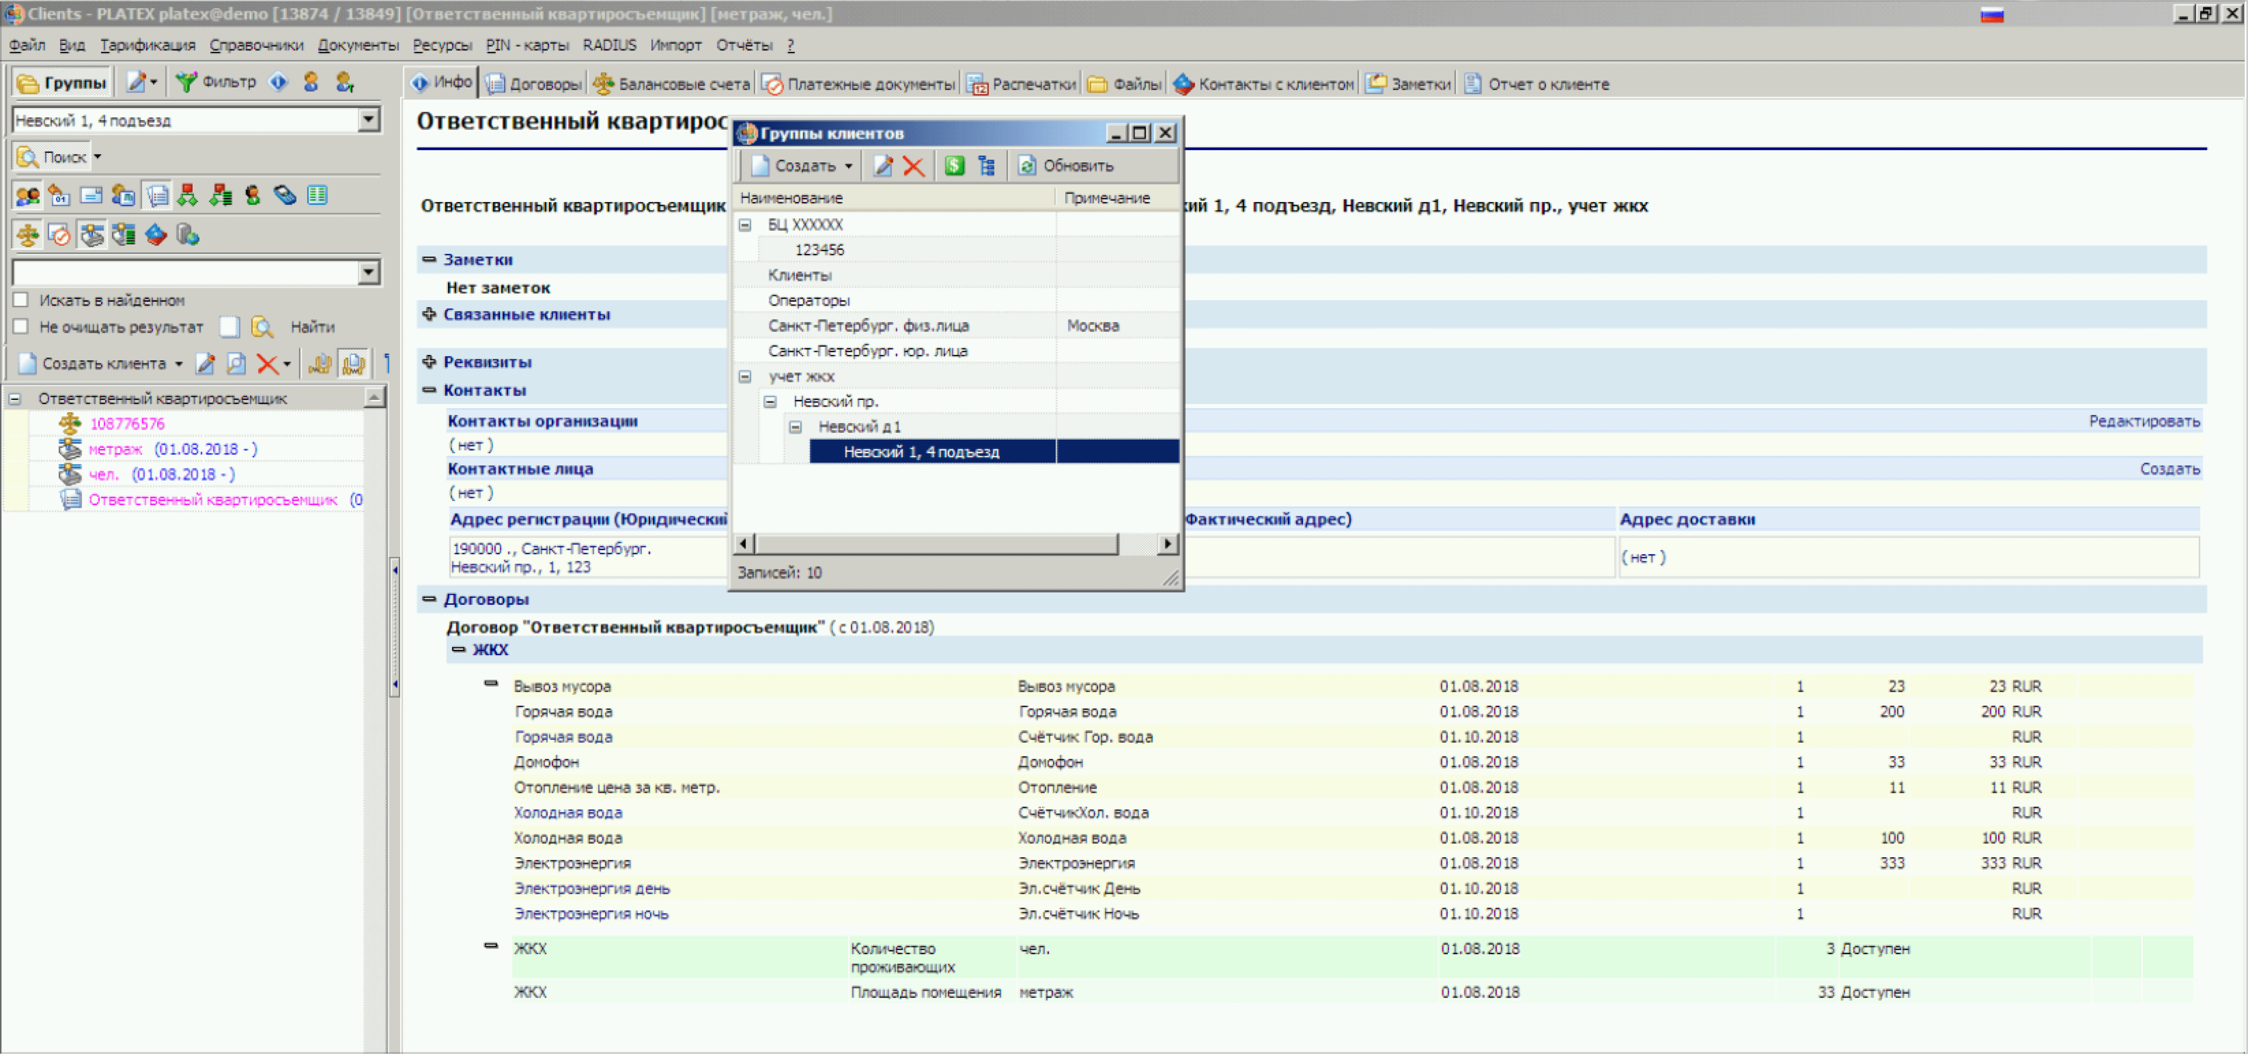Click the single green-suited person icon in left toolbar
This screenshot has height=1054, width=2248.
point(253,196)
